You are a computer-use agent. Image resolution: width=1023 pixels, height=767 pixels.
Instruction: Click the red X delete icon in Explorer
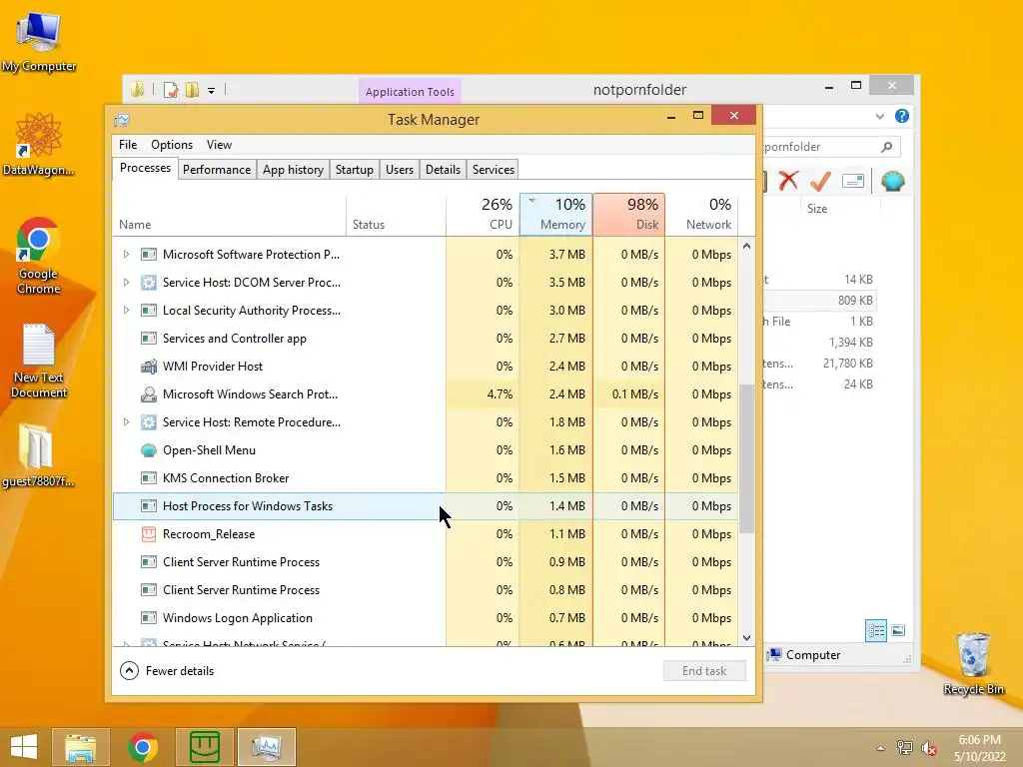coord(789,180)
